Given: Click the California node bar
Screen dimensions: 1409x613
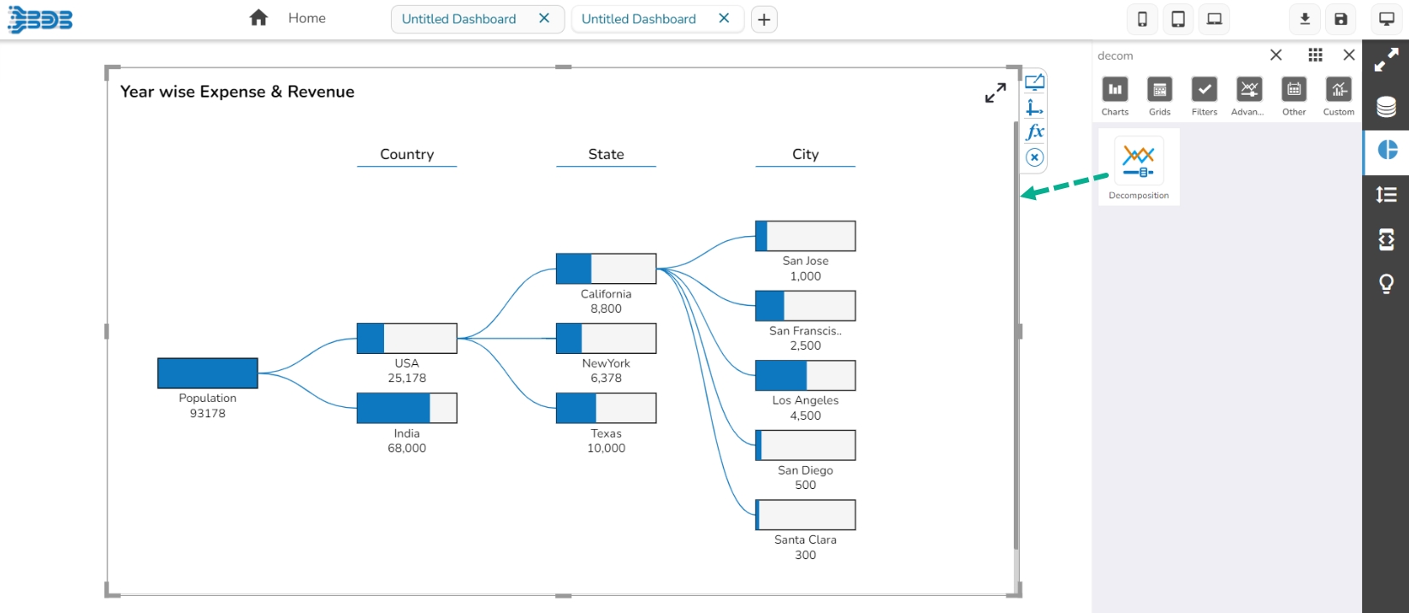Looking at the screenshot, I should click(606, 268).
